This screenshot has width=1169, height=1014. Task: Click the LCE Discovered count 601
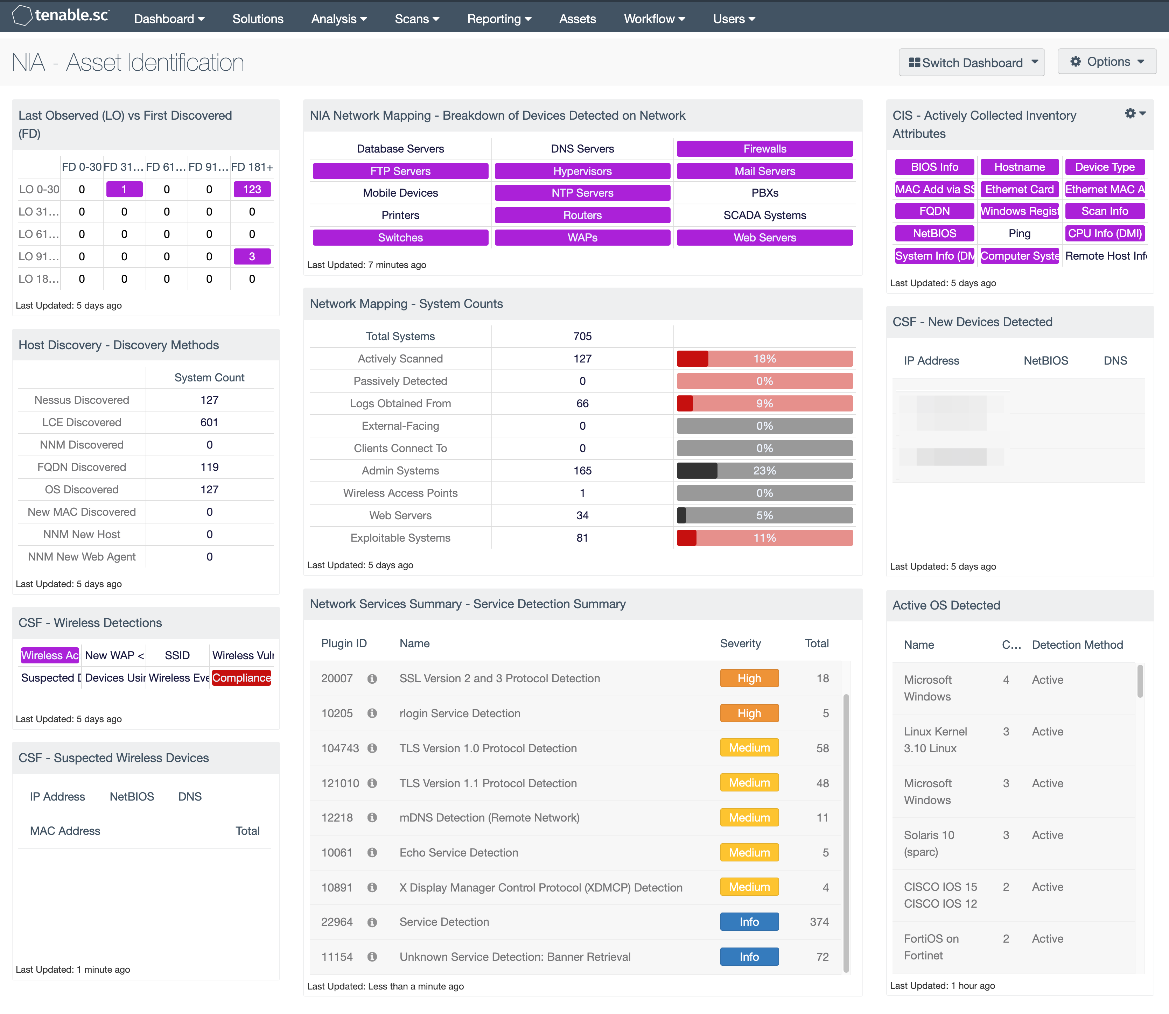(x=209, y=423)
